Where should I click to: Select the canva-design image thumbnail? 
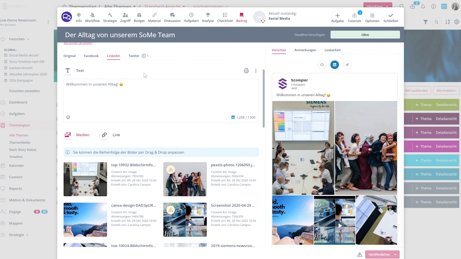point(85,219)
